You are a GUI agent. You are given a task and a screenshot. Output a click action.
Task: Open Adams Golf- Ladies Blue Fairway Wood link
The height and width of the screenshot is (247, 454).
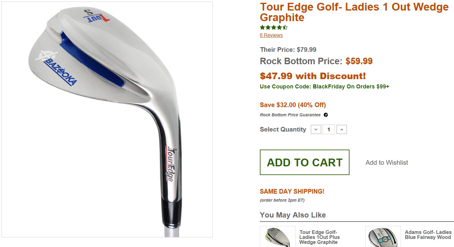(x=428, y=235)
